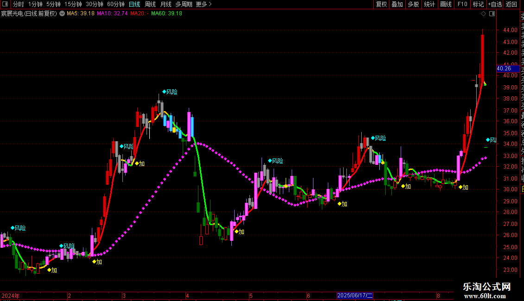Switch to 月线 monthly chart
524x301 pixels.
pyautogui.click(x=166, y=4)
